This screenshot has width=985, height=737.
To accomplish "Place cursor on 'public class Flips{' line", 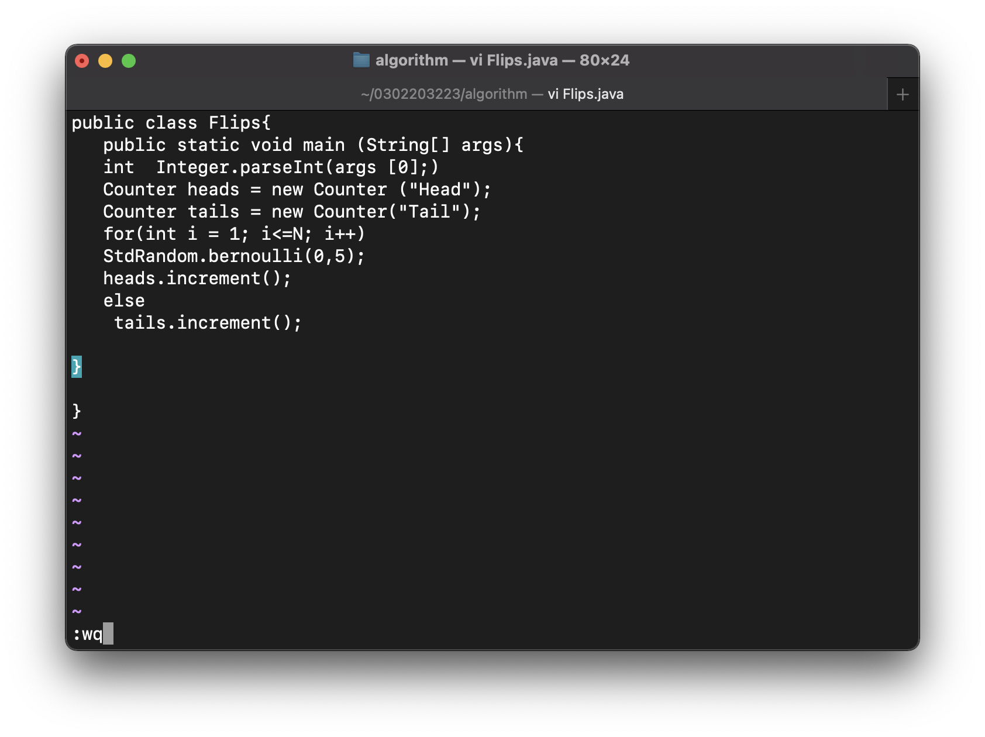I will click(171, 123).
